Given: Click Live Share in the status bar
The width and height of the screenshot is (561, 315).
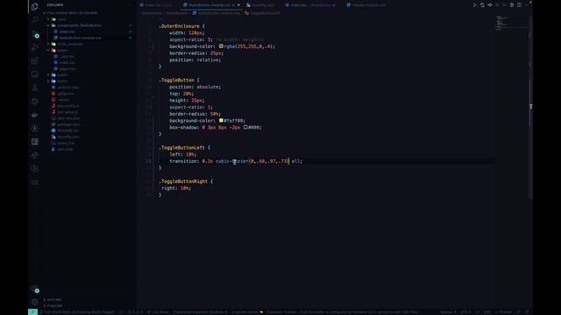Looking at the screenshot, I should tap(158, 311).
